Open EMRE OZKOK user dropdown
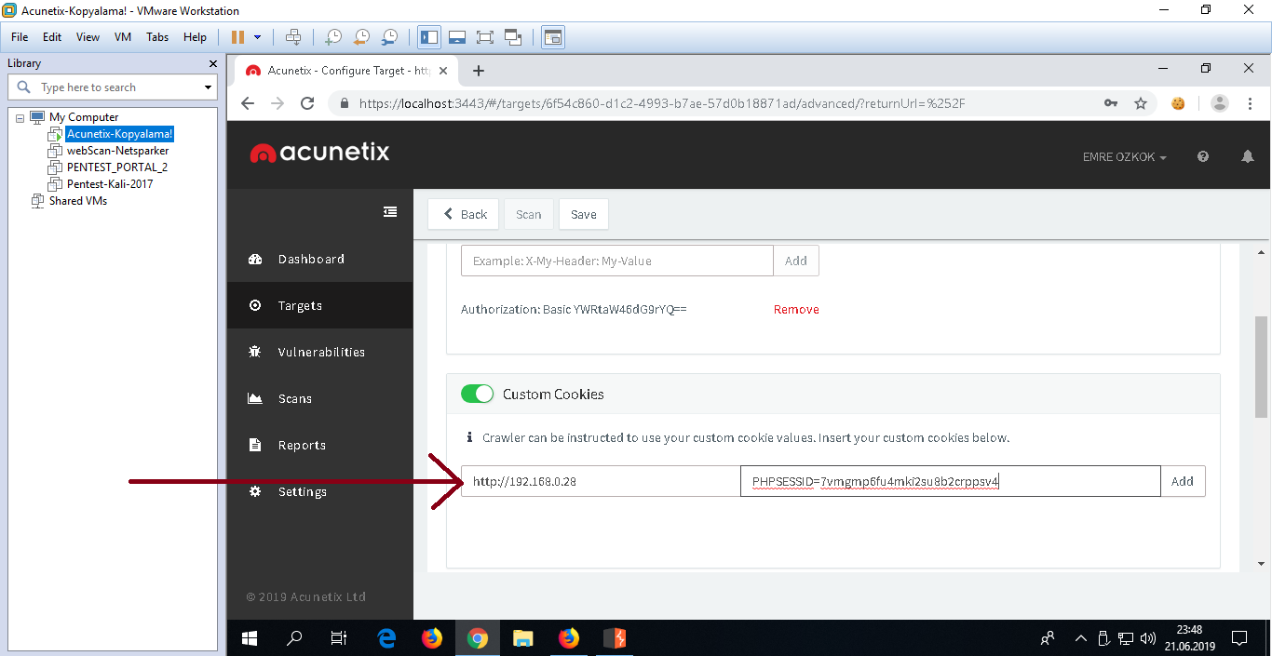 tap(1125, 157)
